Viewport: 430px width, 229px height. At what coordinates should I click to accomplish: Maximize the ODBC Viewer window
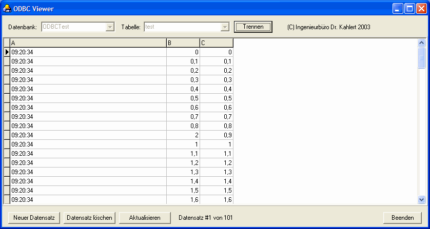coord(409,9)
